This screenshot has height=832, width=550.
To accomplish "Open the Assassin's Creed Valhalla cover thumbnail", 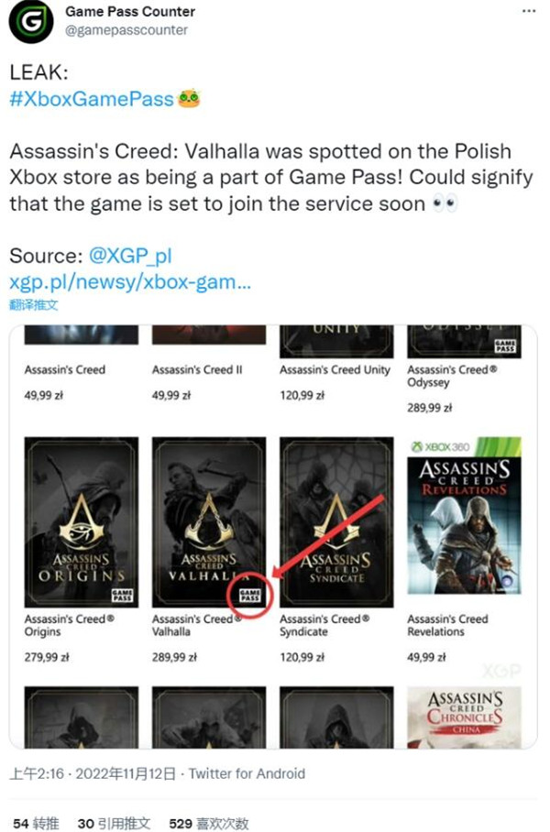I will click(209, 522).
